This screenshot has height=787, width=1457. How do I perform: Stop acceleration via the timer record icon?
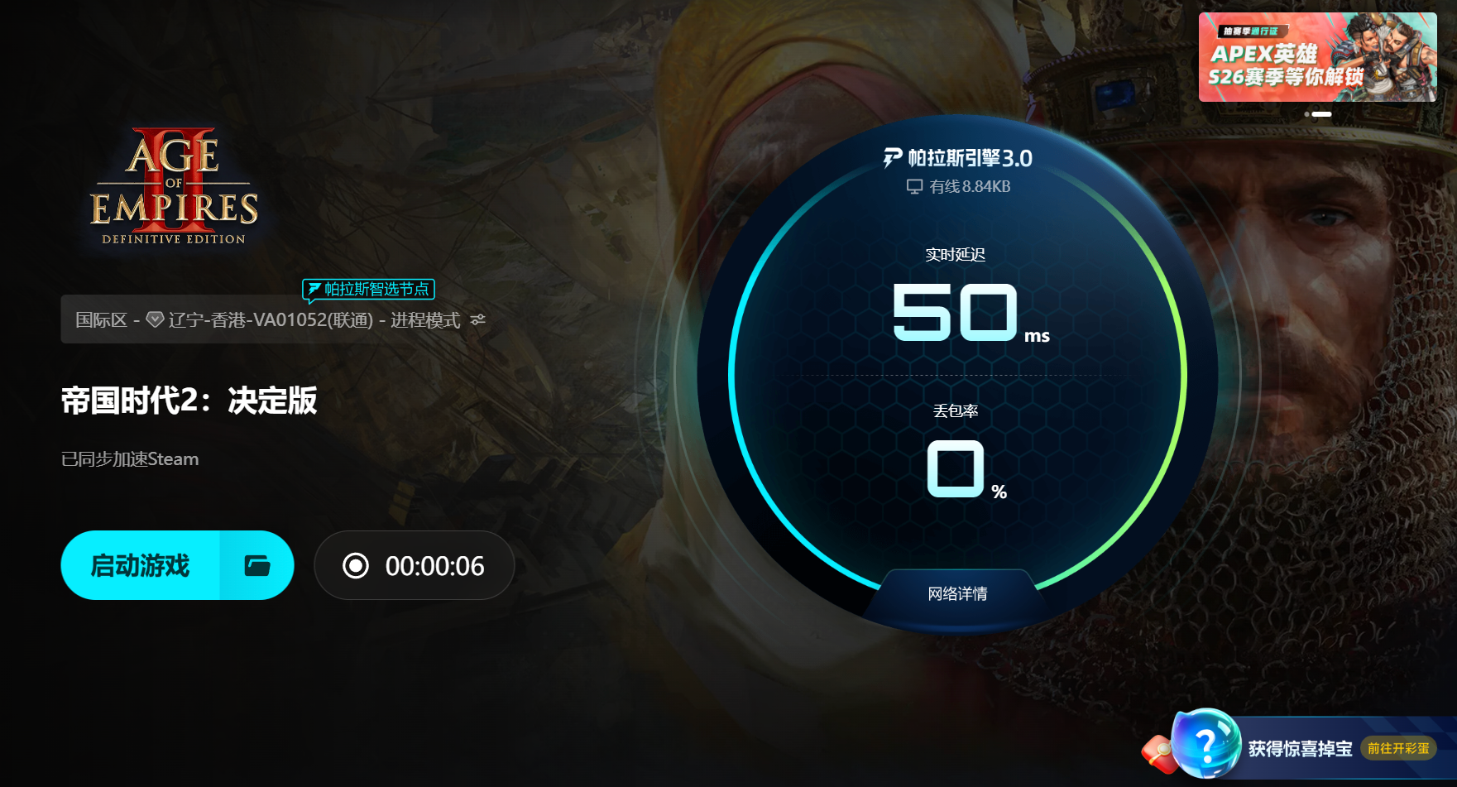(x=356, y=565)
